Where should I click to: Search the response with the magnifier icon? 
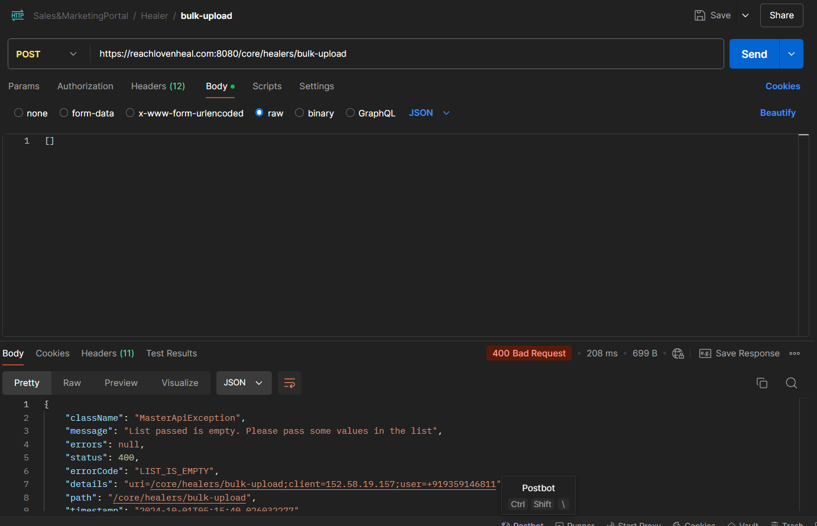click(792, 383)
